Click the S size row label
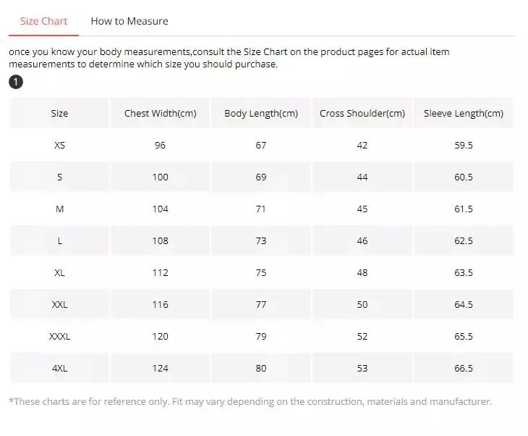The height and width of the screenshot is (436, 528). coord(59,177)
